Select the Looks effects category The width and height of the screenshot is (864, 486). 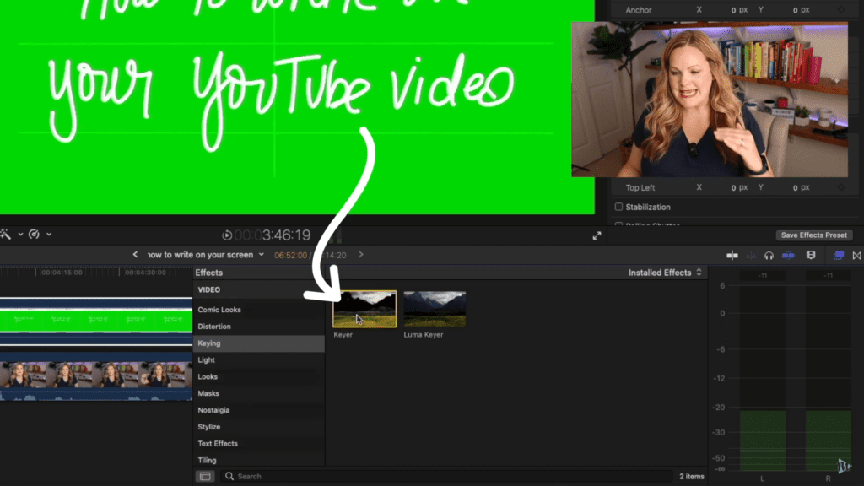click(x=259, y=376)
